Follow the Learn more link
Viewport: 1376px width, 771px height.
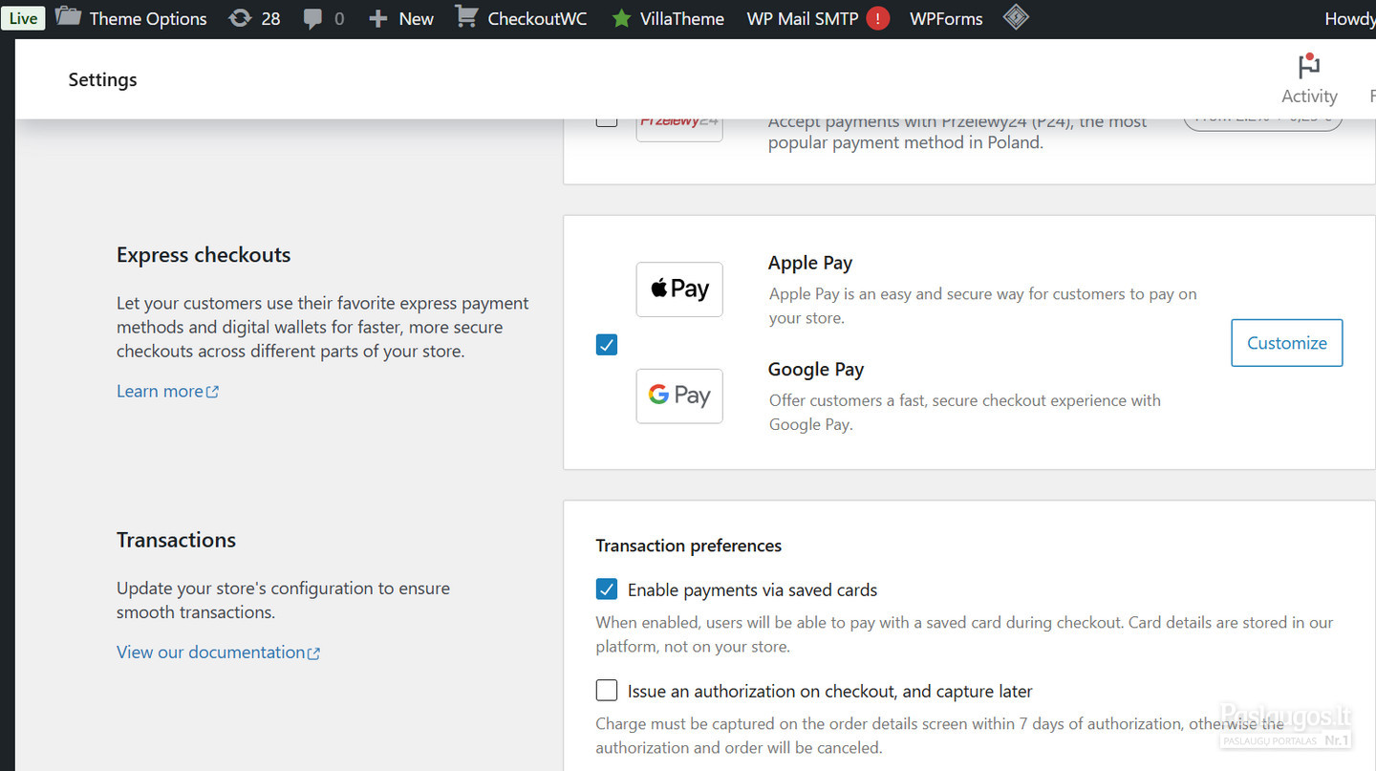click(x=167, y=391)
